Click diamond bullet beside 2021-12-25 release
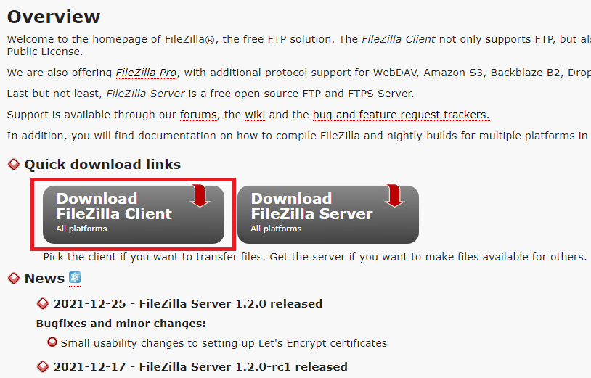 43,303
